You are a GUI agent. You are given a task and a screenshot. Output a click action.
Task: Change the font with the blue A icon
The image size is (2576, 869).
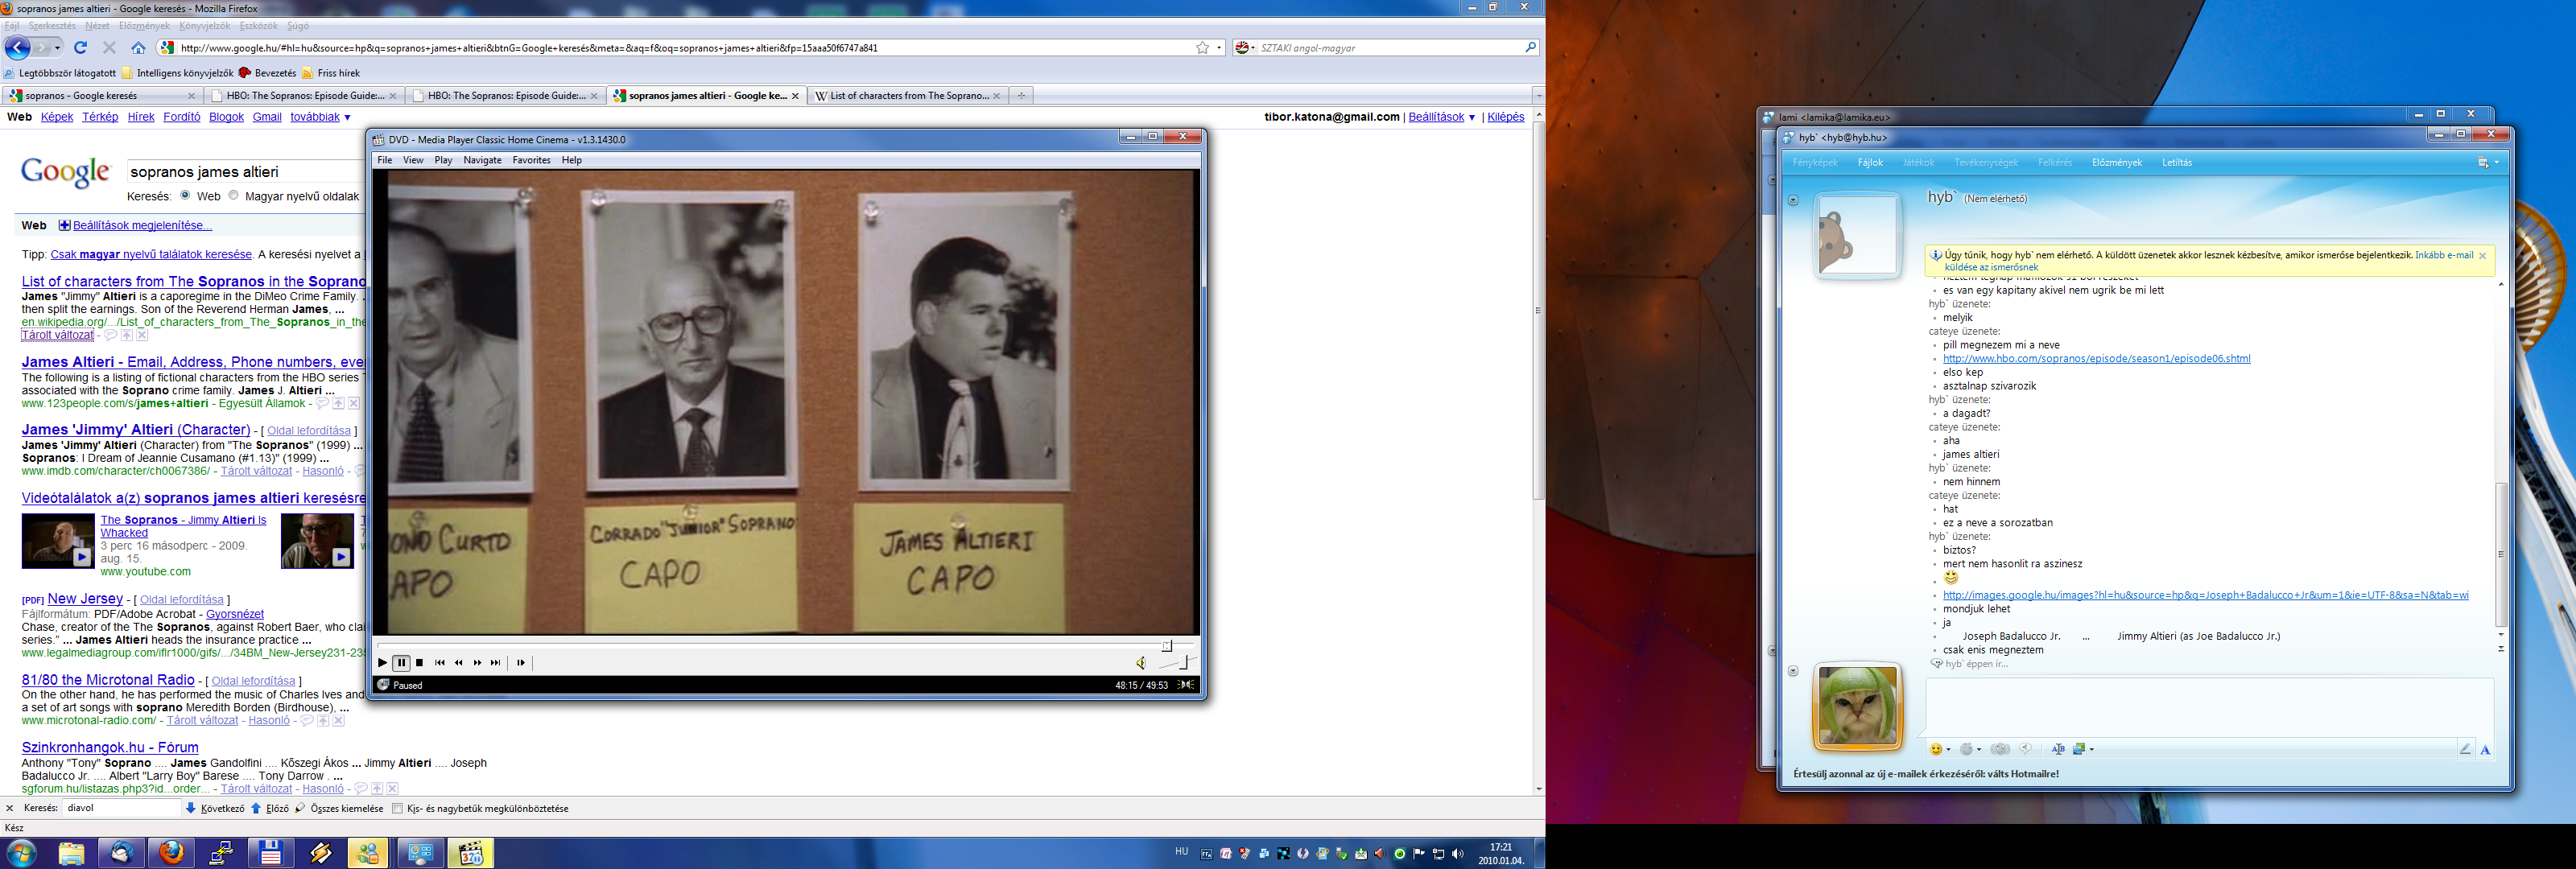click(x=2485, y=749)
